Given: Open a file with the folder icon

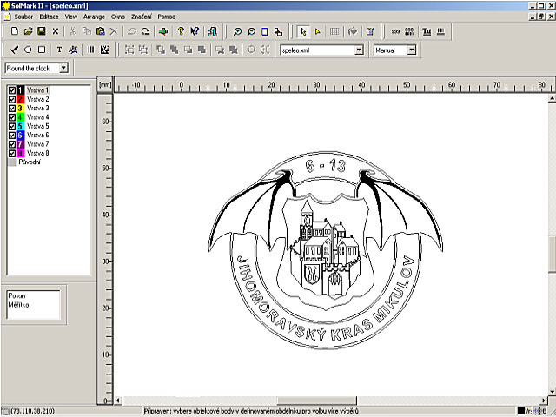Looking at the screenshot, I should [28, 31].
